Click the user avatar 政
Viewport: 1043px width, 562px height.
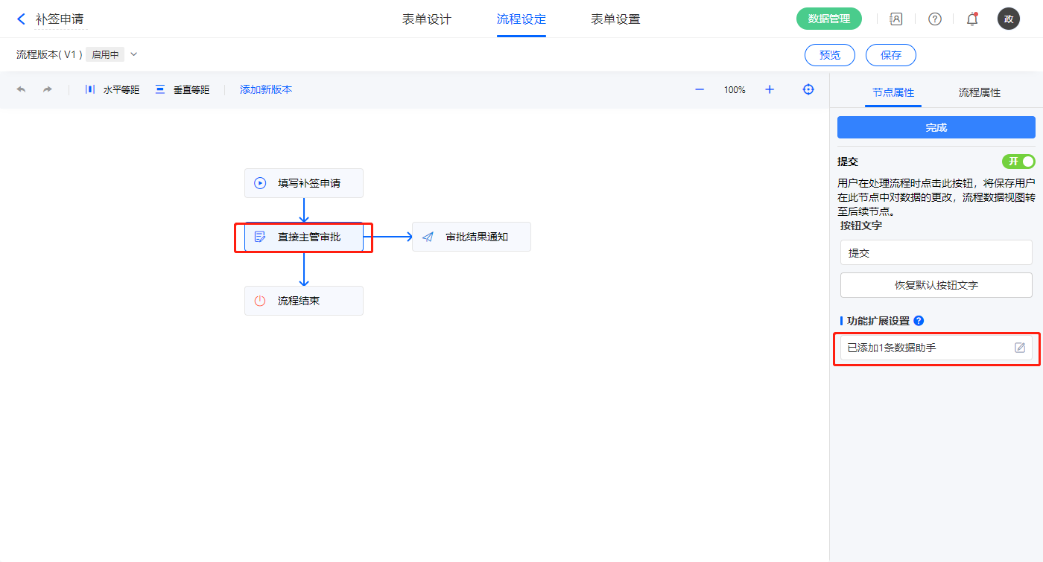(x=1008, y=19)
